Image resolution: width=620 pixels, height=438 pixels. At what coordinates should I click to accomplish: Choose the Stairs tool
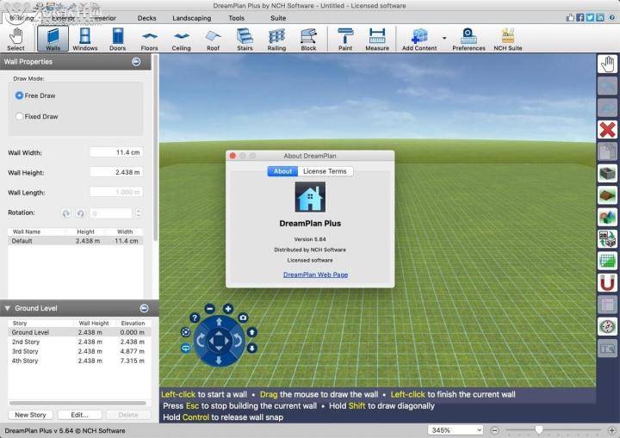coord(245,39)
